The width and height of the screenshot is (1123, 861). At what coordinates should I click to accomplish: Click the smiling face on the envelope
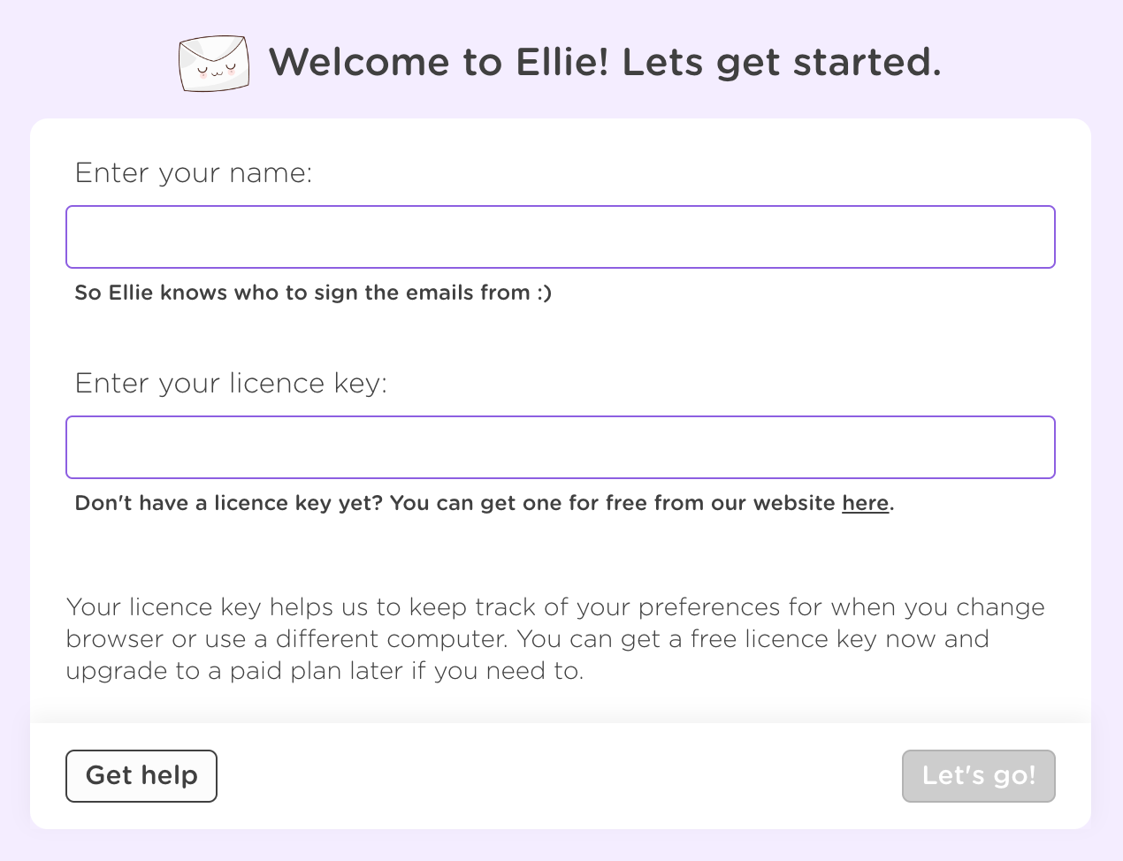216,69
